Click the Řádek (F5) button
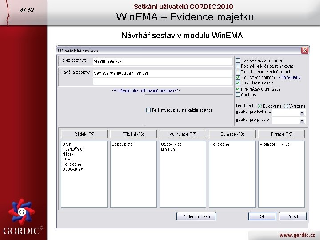 point(84,134)
